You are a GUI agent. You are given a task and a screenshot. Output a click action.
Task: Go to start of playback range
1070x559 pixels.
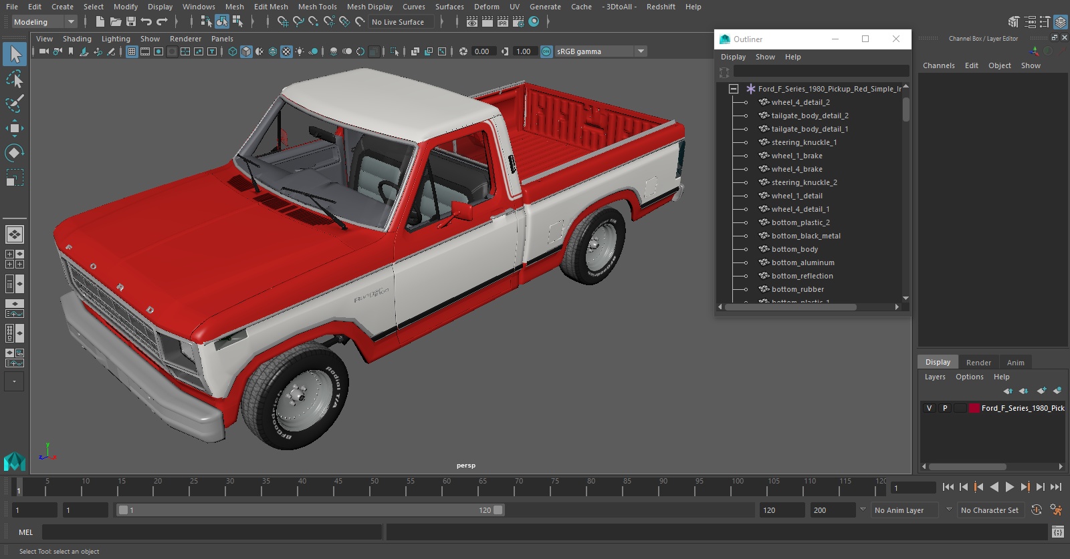[948, 488]
